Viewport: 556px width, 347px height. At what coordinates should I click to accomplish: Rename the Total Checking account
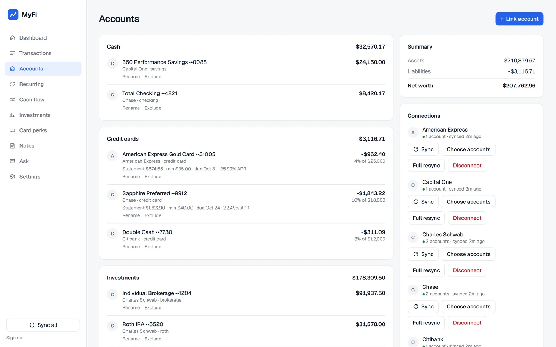pyautogui.click(x=131, y=108)
